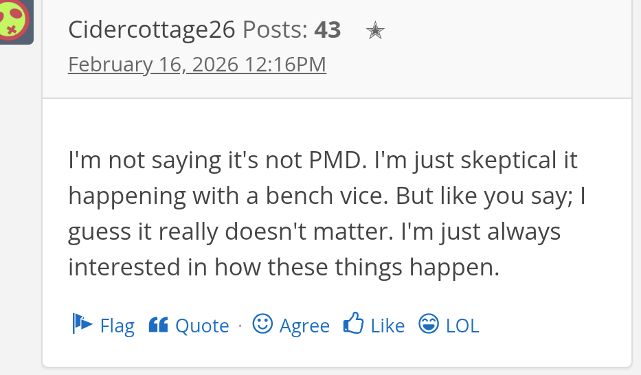Click the quotation marks icon
This screenshot has width=641, height=375.
click(x=159, y=324)
